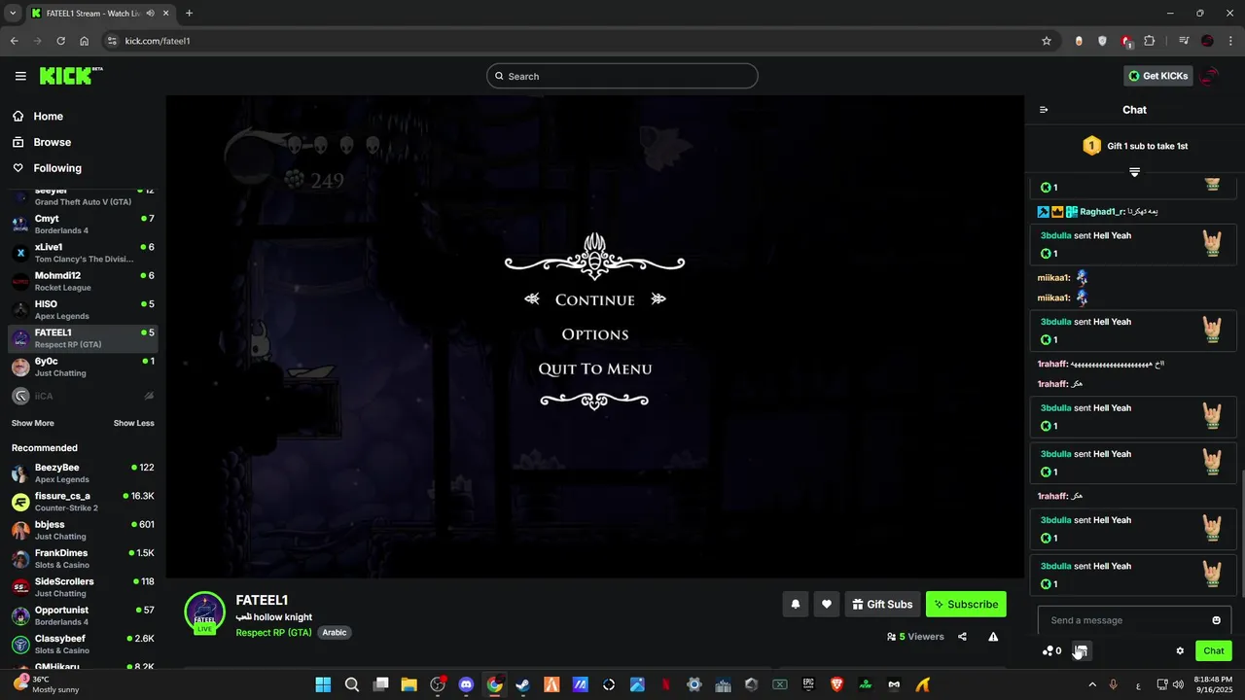Subscribe to FATEEL1 with the Subscribe button
Viewport: 1245px width, 700px height.
pyautogui.click(x=966, y=604)
